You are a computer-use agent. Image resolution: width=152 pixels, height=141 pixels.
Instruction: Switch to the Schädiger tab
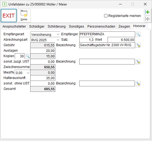(x=37, y=27)
